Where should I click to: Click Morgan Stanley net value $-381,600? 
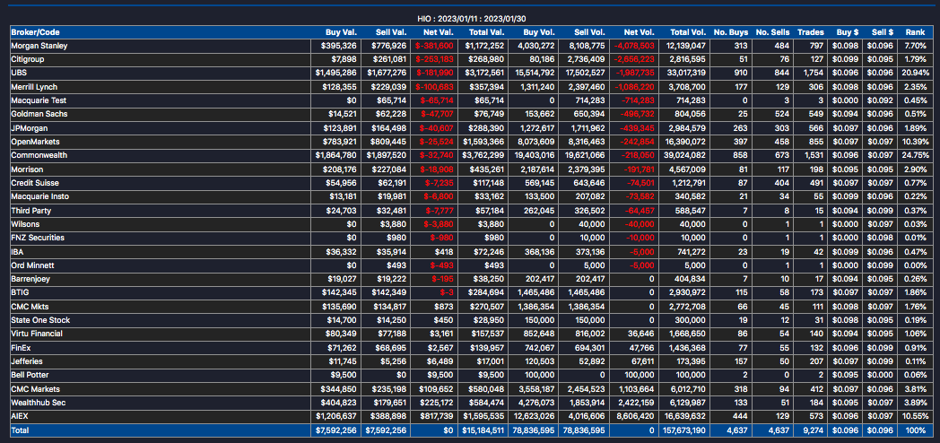[x=437, y=46]
